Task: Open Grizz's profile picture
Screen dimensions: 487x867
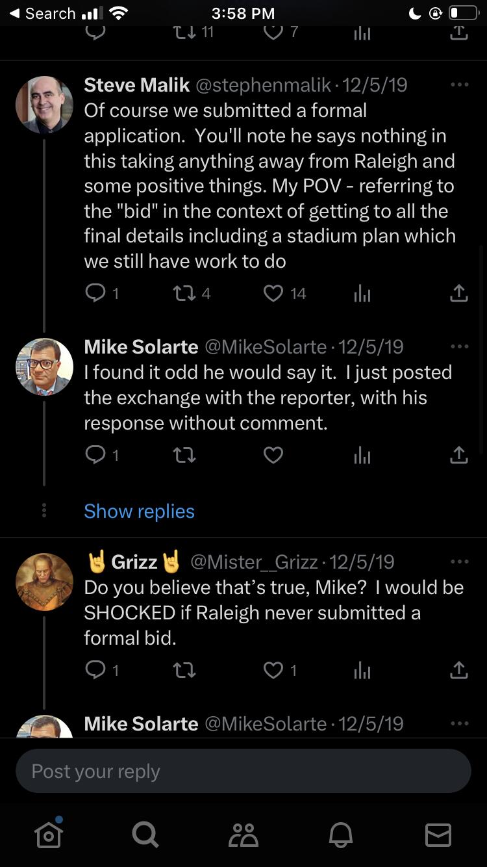Action: tap(44, 582)
